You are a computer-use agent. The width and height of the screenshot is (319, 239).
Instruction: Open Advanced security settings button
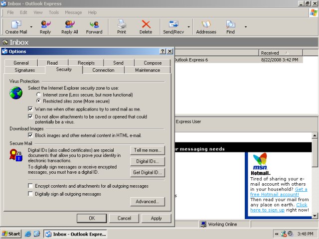[x=148, y=201]
